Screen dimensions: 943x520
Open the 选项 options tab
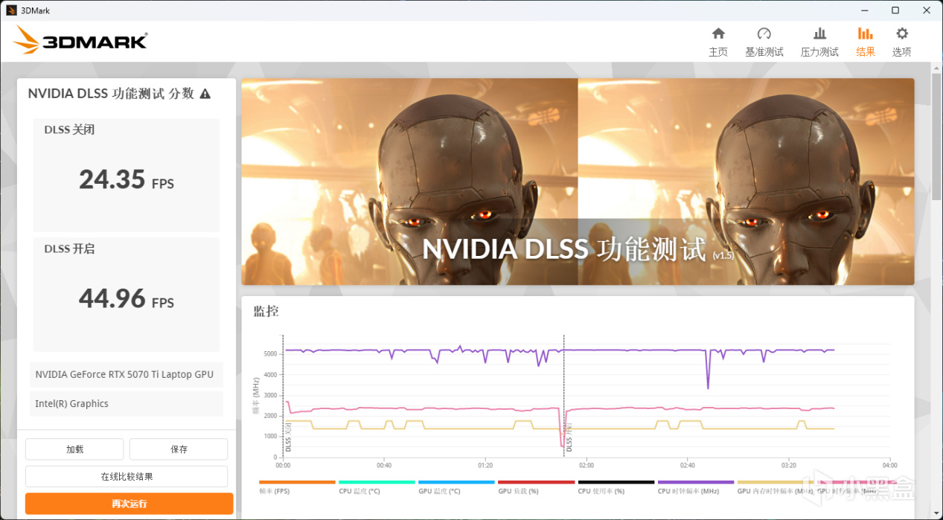(902, 42)
